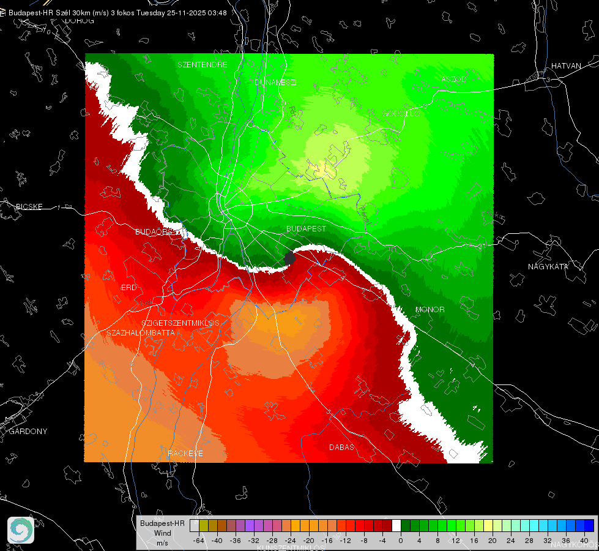Click the MONOR map label

coord(430,309)
